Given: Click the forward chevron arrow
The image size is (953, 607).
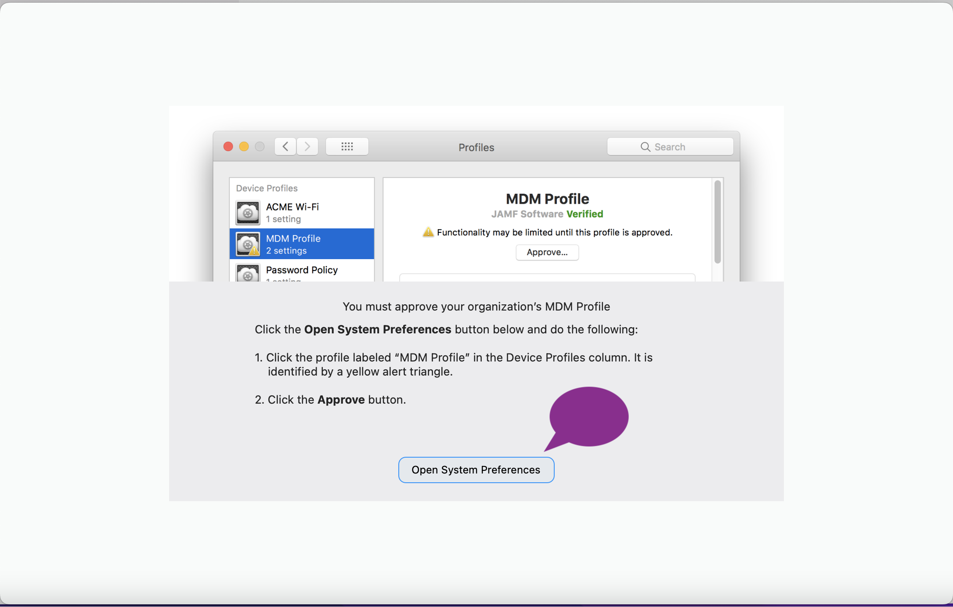Looking at the screenshot, I should tap(307, 147).
